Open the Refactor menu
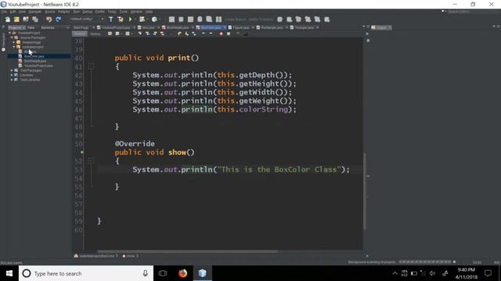The image size is (501, 281). tap(64, 12)
